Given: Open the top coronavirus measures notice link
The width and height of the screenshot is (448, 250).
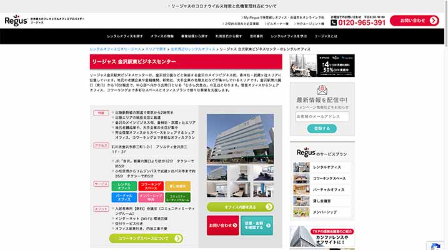Looking at the screenshot, I should pos(222,6).
